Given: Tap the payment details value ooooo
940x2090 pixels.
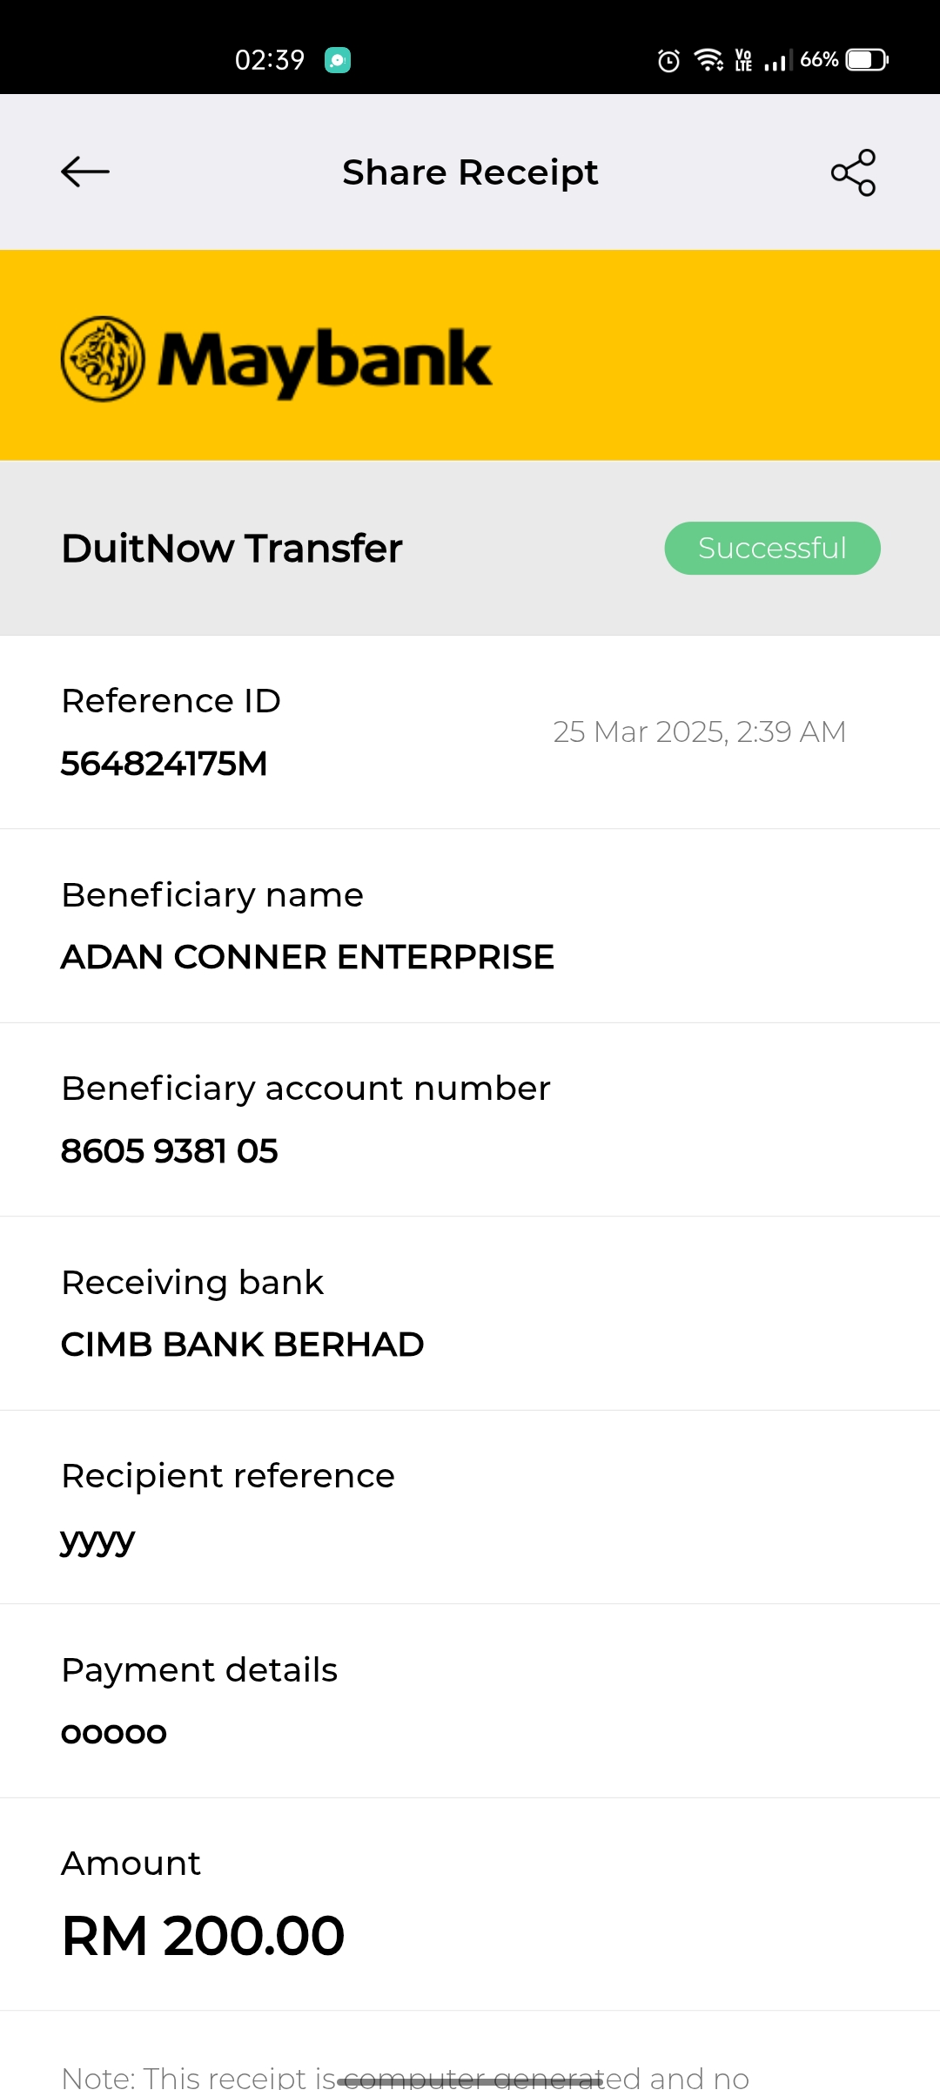Looking at the screenshot, I should coord(113,1733).
